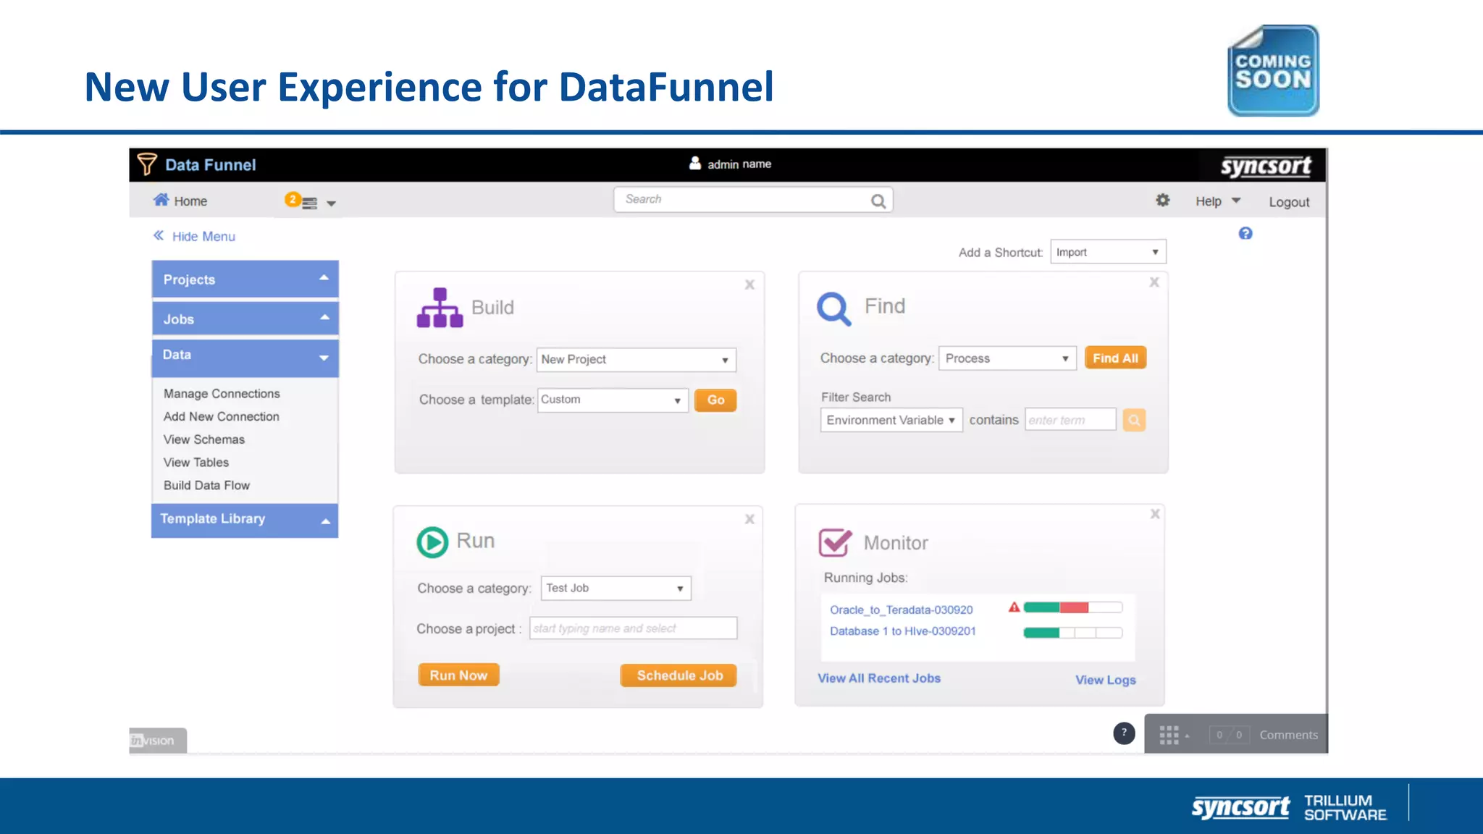Open the Help dropdown menu
This screenshot has width=1483, height=834.
[1218, 201]
